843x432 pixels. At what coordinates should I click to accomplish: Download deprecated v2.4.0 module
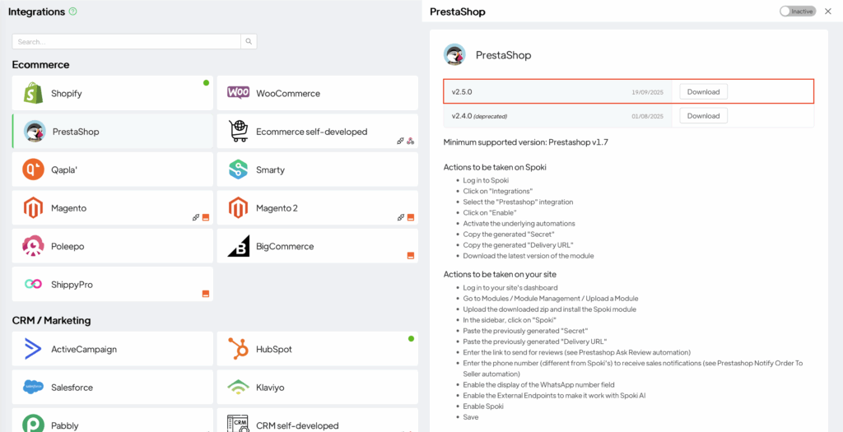pos(703,116)
